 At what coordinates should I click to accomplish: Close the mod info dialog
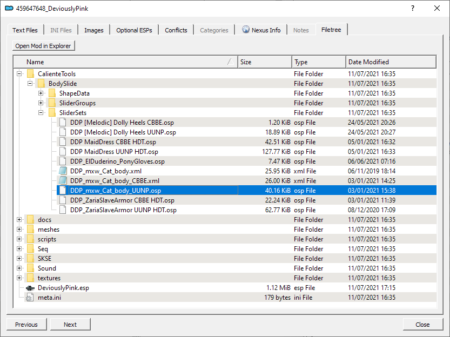(422, 325)
